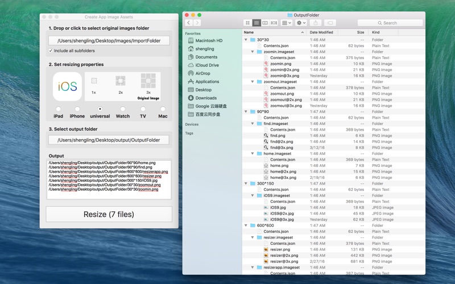
Task: Toggle Include all subfolders checkbox
Action: click(51, 51)
